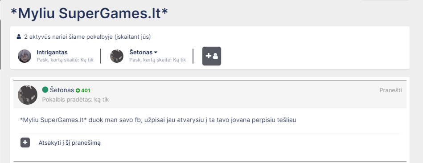Viewport: 423px width, 163px height.
Task: Open Šetonas avatar in participants list
Action: 117,56
